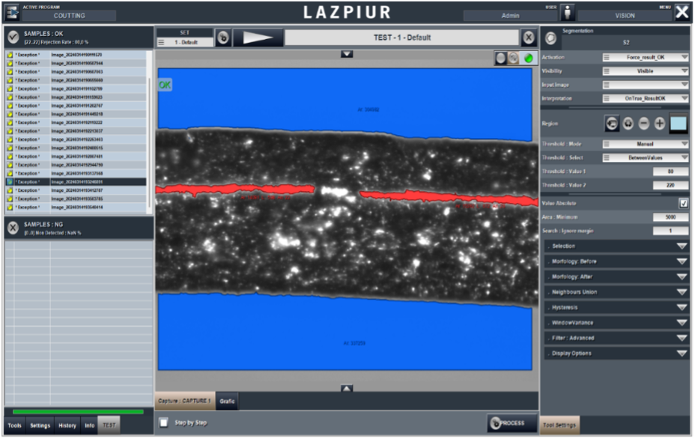Click the list icon in SET box

pos(161,43)
